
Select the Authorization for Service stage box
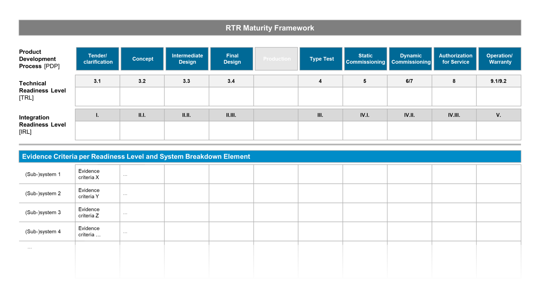[x=455, y=59]
